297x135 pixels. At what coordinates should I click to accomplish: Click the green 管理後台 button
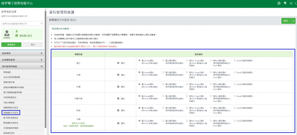[11, 45]
